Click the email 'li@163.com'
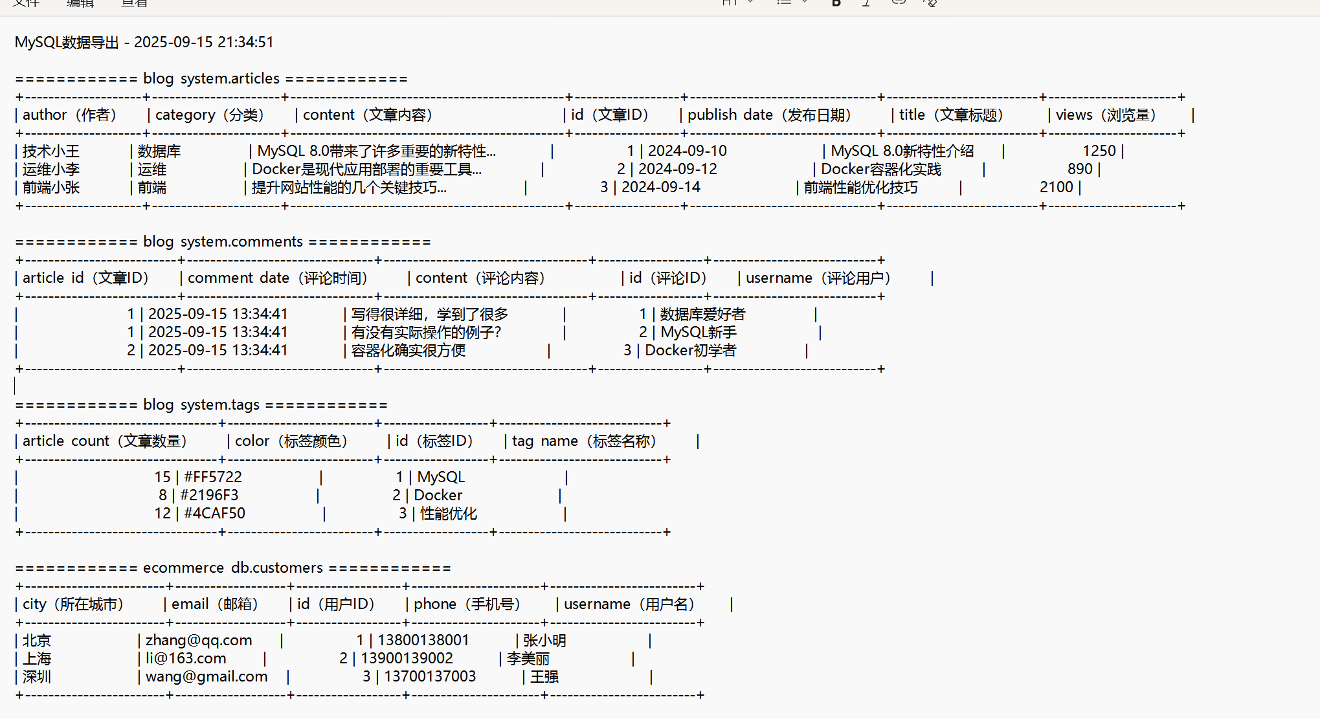This screenshot has height=719, width=1320. click(x=186, y=658)
